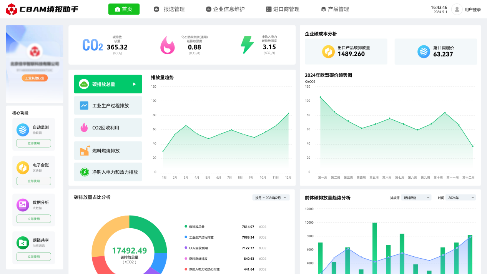Open the 时间 2024年 dropdown

[x=460, y=198]
